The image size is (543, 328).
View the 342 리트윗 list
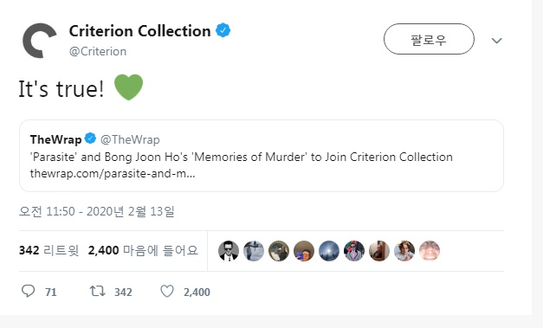48,250
